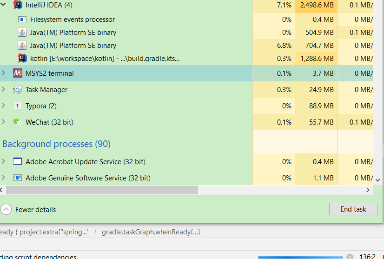Screen dimensions: 384x259
Task: Click the Filesystem events processor icon
Action: 22,19
